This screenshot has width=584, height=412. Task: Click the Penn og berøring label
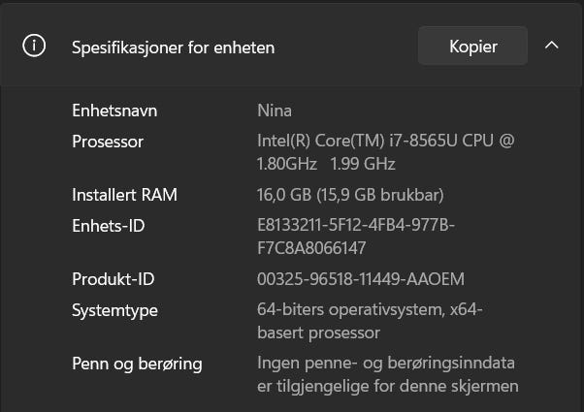137,364
